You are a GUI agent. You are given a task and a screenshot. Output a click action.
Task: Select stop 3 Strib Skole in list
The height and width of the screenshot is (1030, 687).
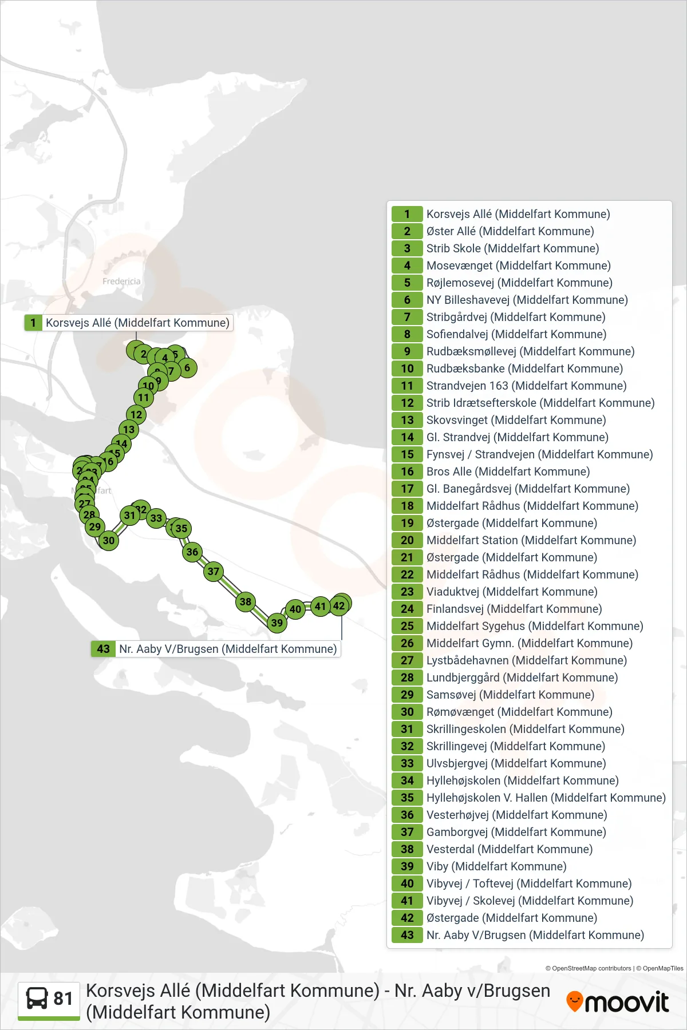click(529, 248)
